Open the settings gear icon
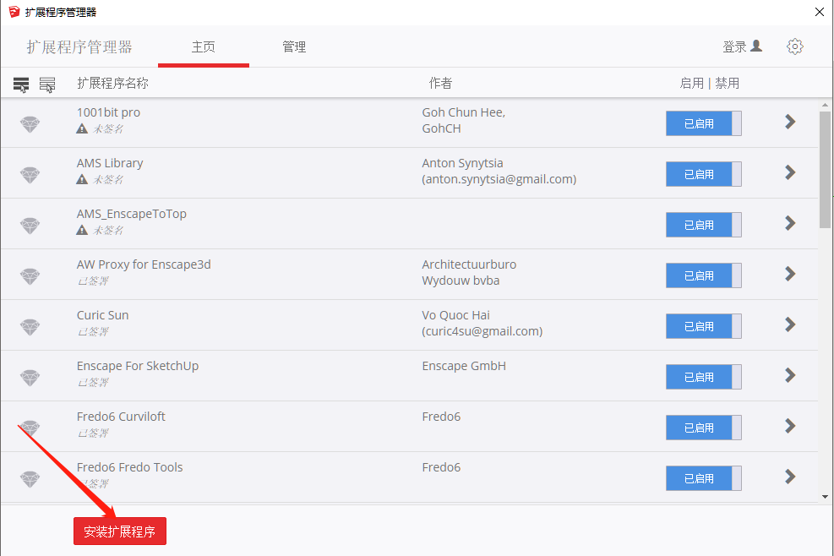 [x=794, y=46]
